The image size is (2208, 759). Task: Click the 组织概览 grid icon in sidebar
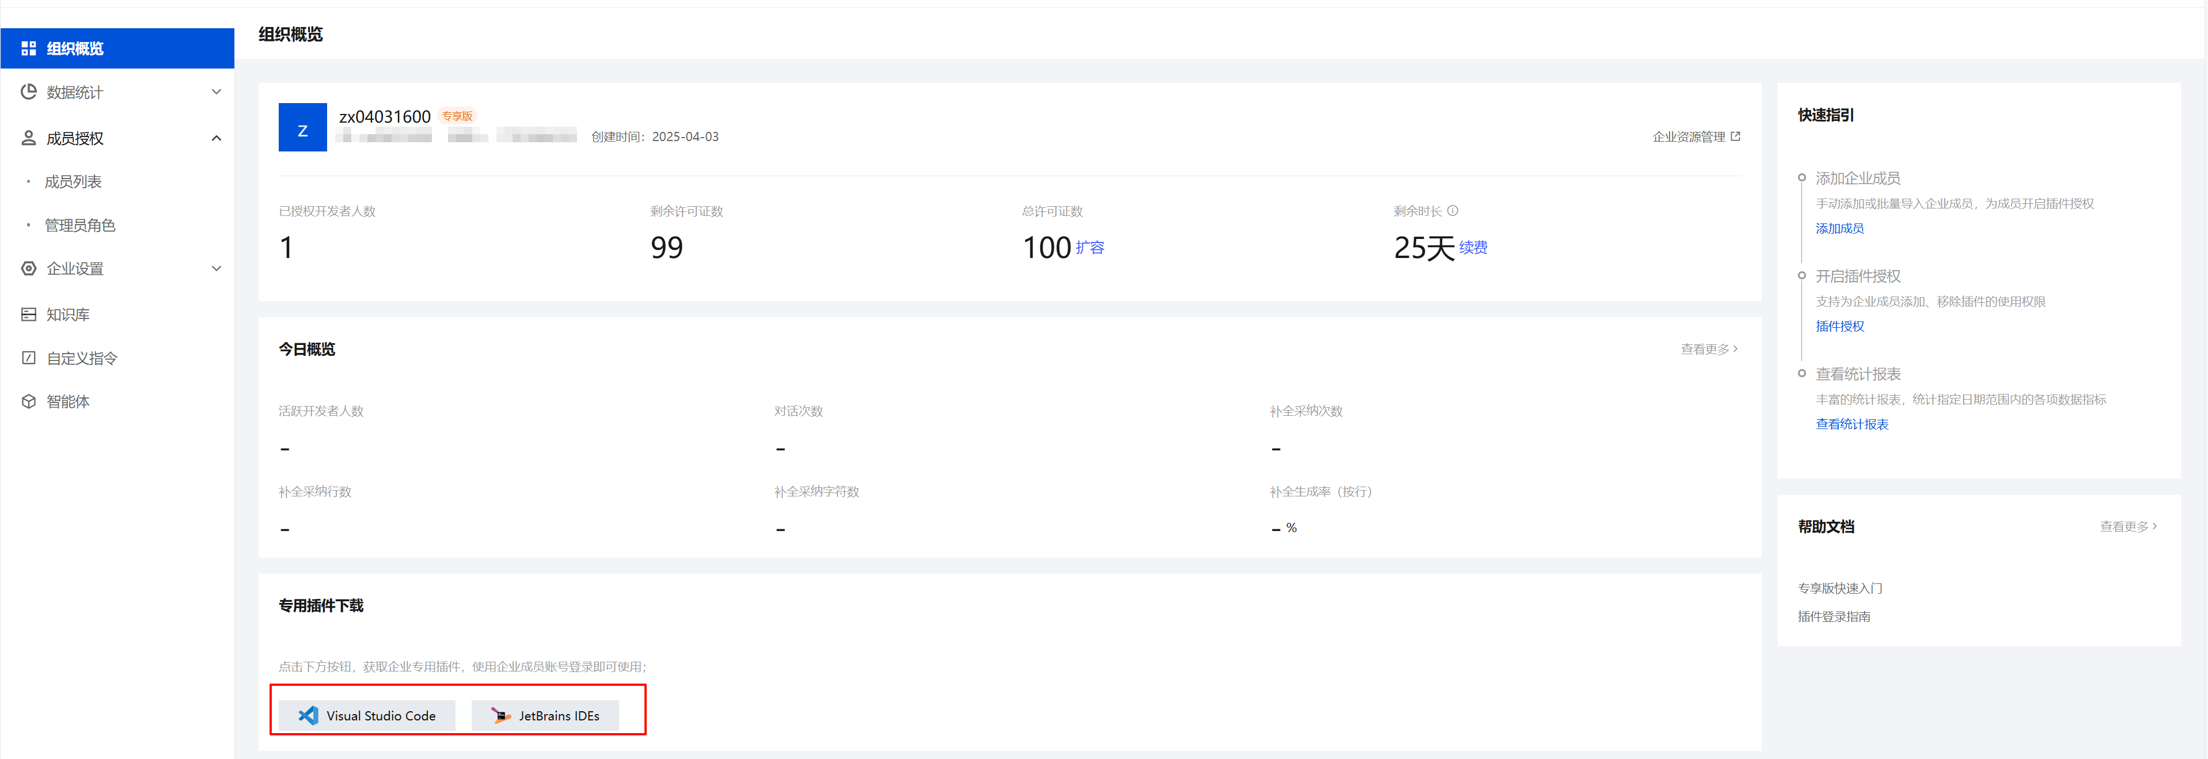click(28, 49)
